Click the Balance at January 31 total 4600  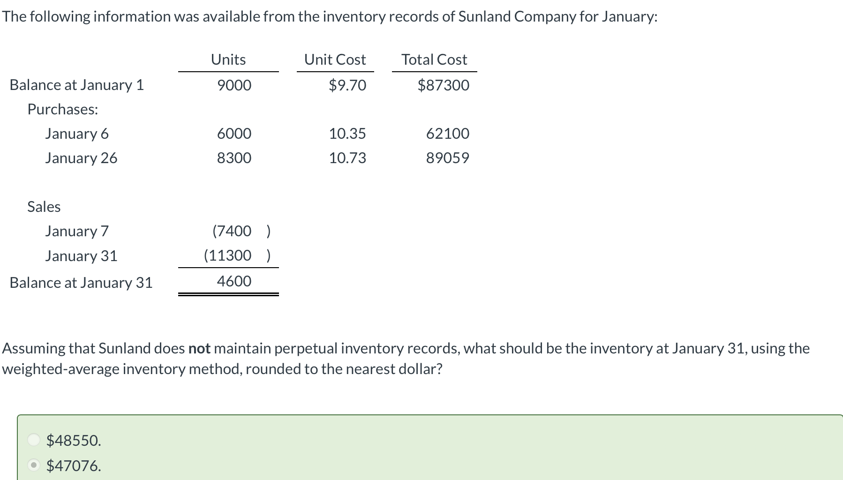point(233,280)
